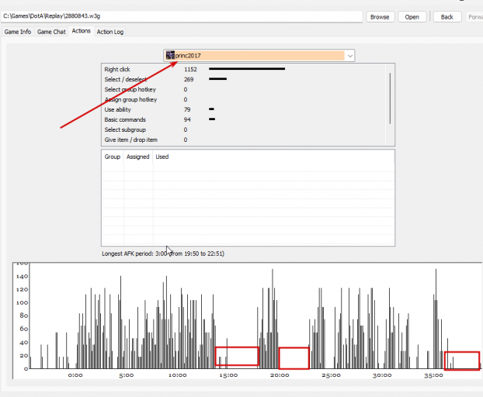
Task: Click the Open button
Action: [x=412, y=17]
